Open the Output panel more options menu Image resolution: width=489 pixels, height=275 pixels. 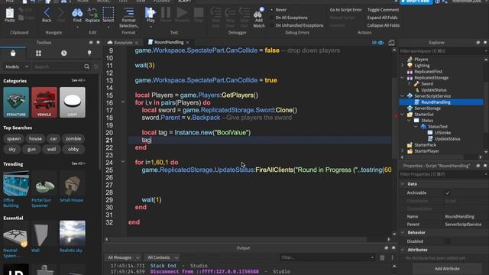(x=392, y=257)
